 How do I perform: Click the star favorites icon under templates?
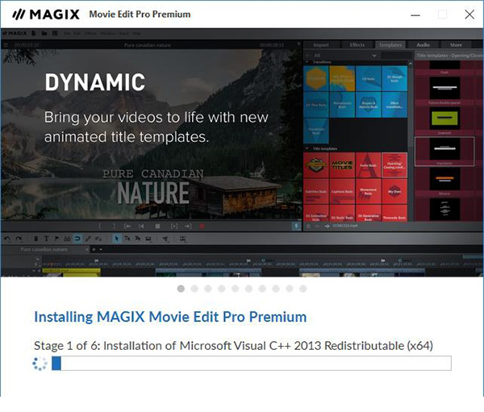308,227
